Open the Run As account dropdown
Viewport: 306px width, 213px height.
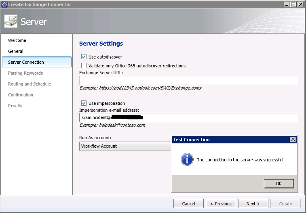pos(125,146)
